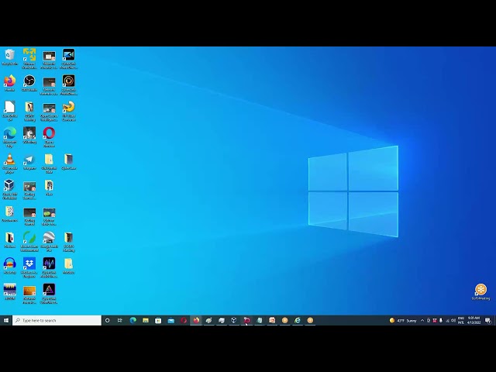Screen dimensions: 496x372
Task: Select the Firefox desktop shortcut
Action: (x=9, y=83)
